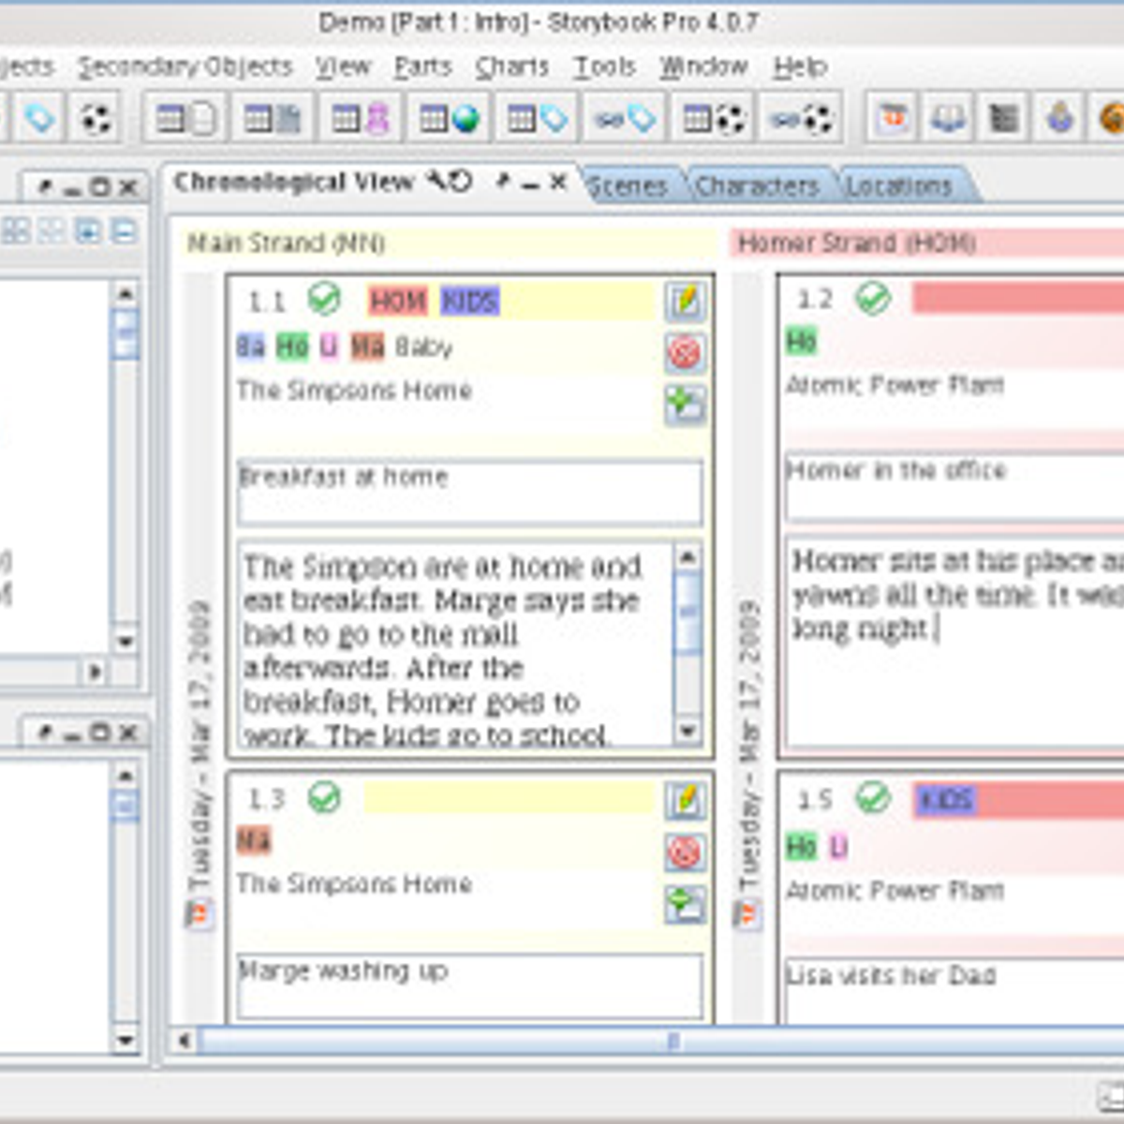Click the red delete icon in scene 1.1

click(685, 353)
